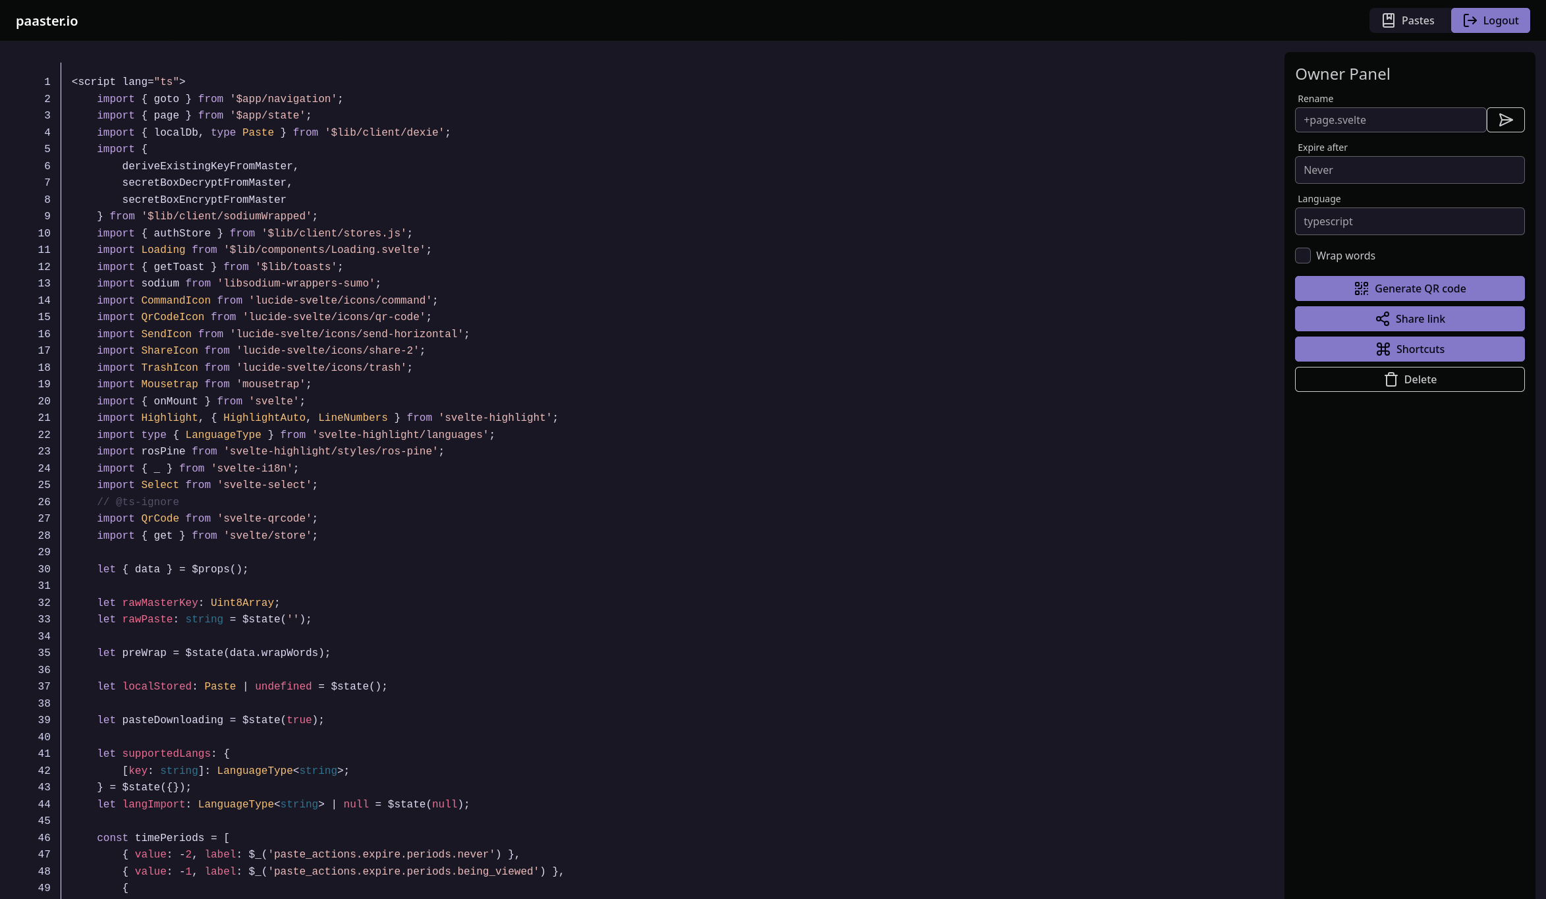The height and width of the screenshot is (899, 1546).
Task: Focus the Rename input with +page.svelte
Action: [1390, 120]
